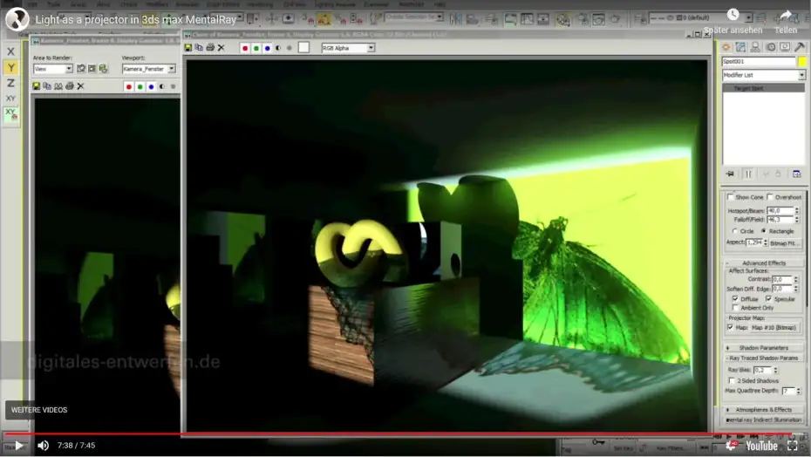Screen dimensions: 811x457
Task: Open Modify command panel tab
Action: [x=740, y=47]
